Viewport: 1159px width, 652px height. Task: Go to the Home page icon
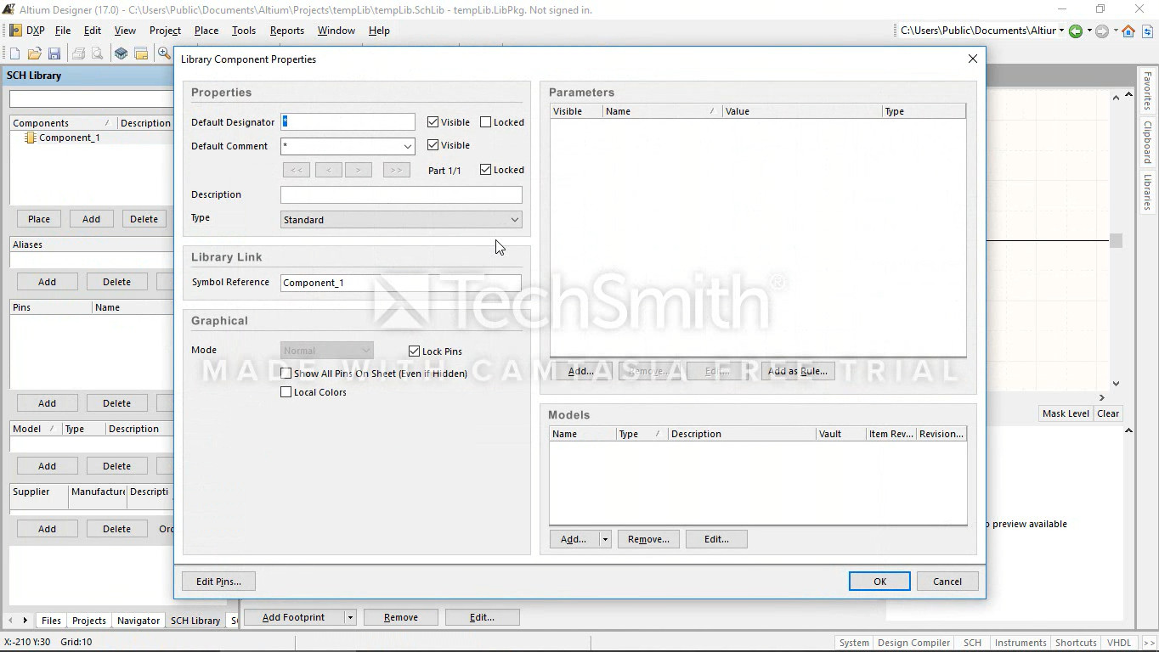[1128, 31]
